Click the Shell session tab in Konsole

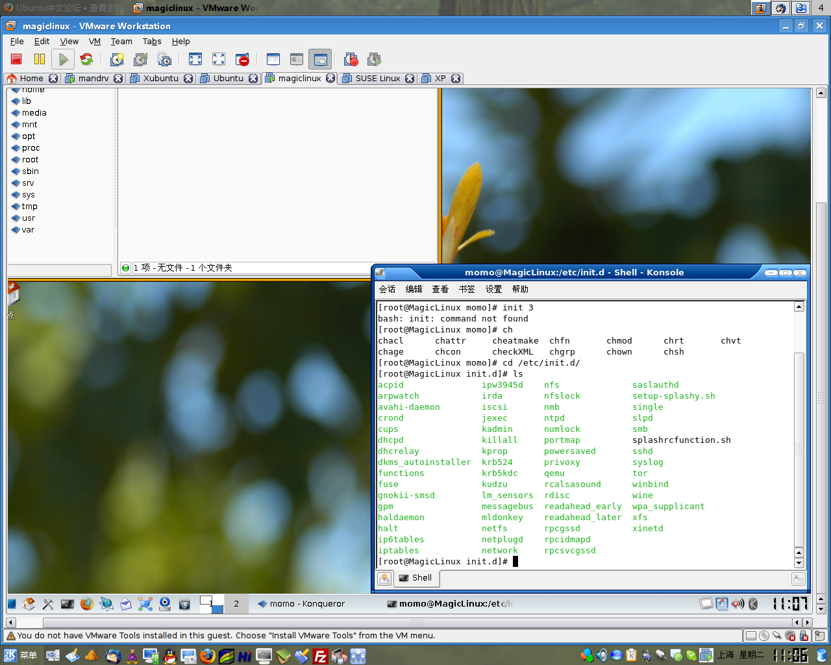(x=416, y=577)
